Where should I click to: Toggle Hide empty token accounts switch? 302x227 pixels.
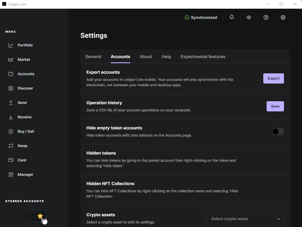click(x=278, y=131)
